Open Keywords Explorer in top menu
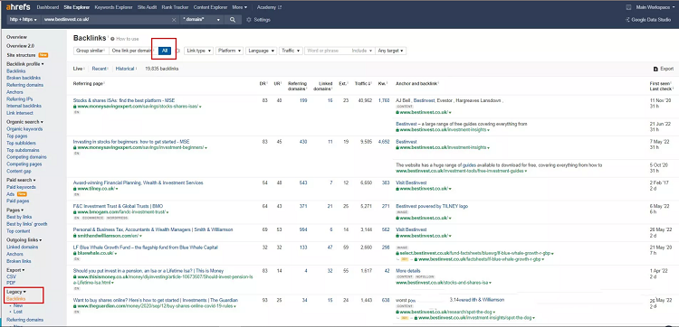Image resolution: width=679 pixels, height=327 pixels. click(x=114, y=7)
